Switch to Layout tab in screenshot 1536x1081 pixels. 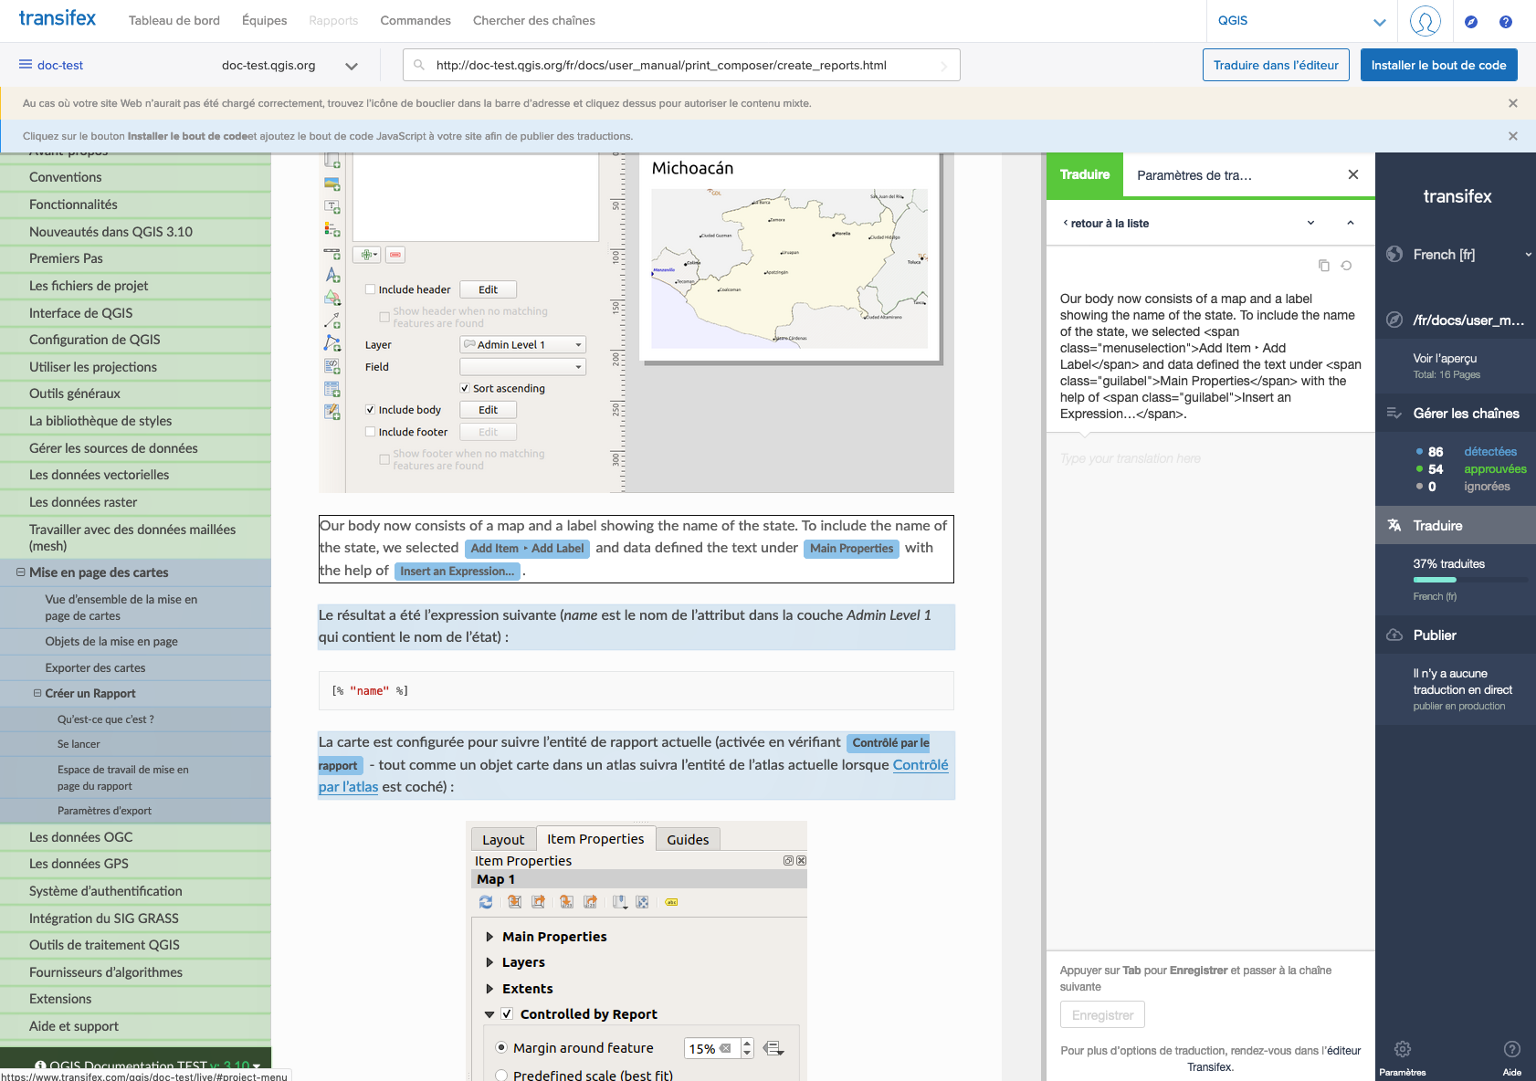pyautogui.click(x=503, y=839)
